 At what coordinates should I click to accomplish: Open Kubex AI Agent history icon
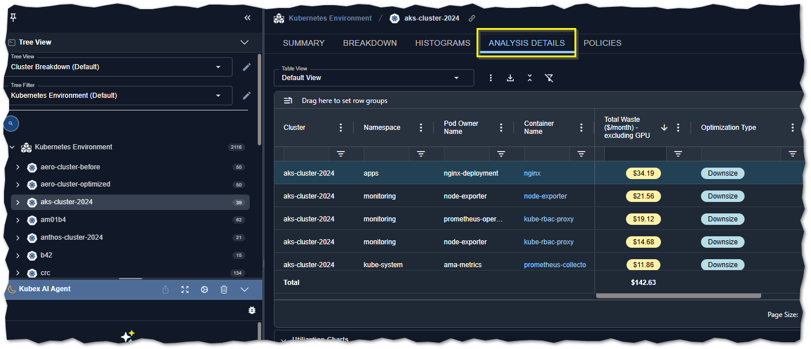pyautogui.click(x=204, y=289)
